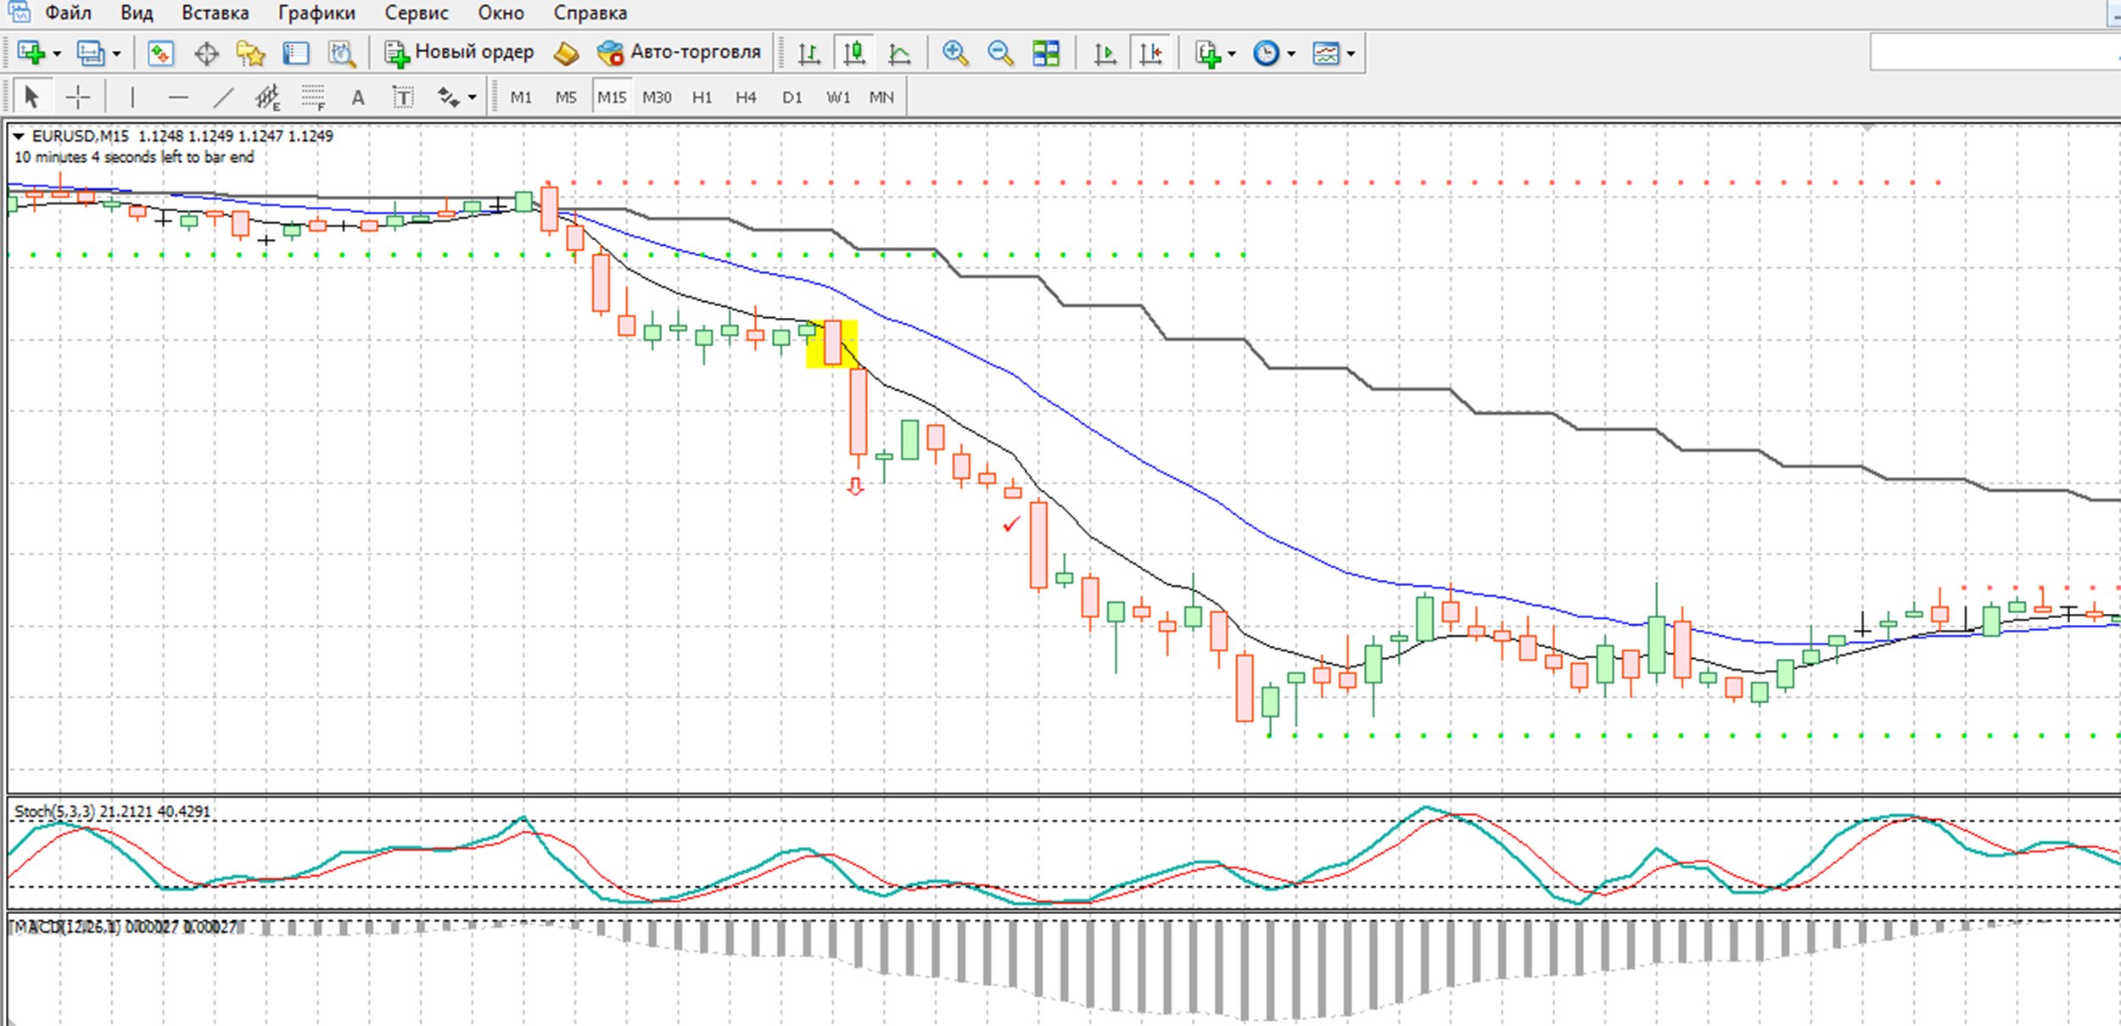This screenshot has height=1026, width=2121.
Task: Open the Графики menu
Action: pos(316,13)
